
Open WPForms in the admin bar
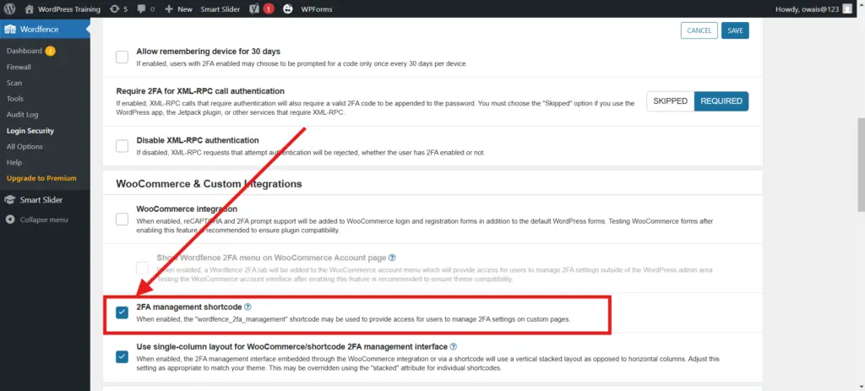[317, 8]
